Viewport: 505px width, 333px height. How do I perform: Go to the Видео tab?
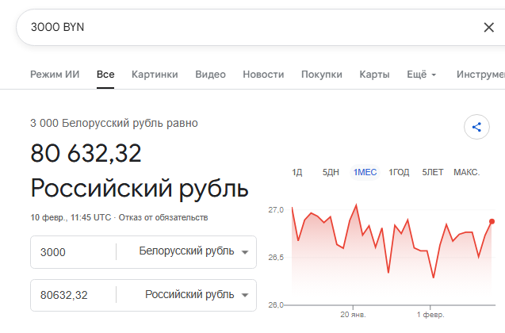(210, 75)
